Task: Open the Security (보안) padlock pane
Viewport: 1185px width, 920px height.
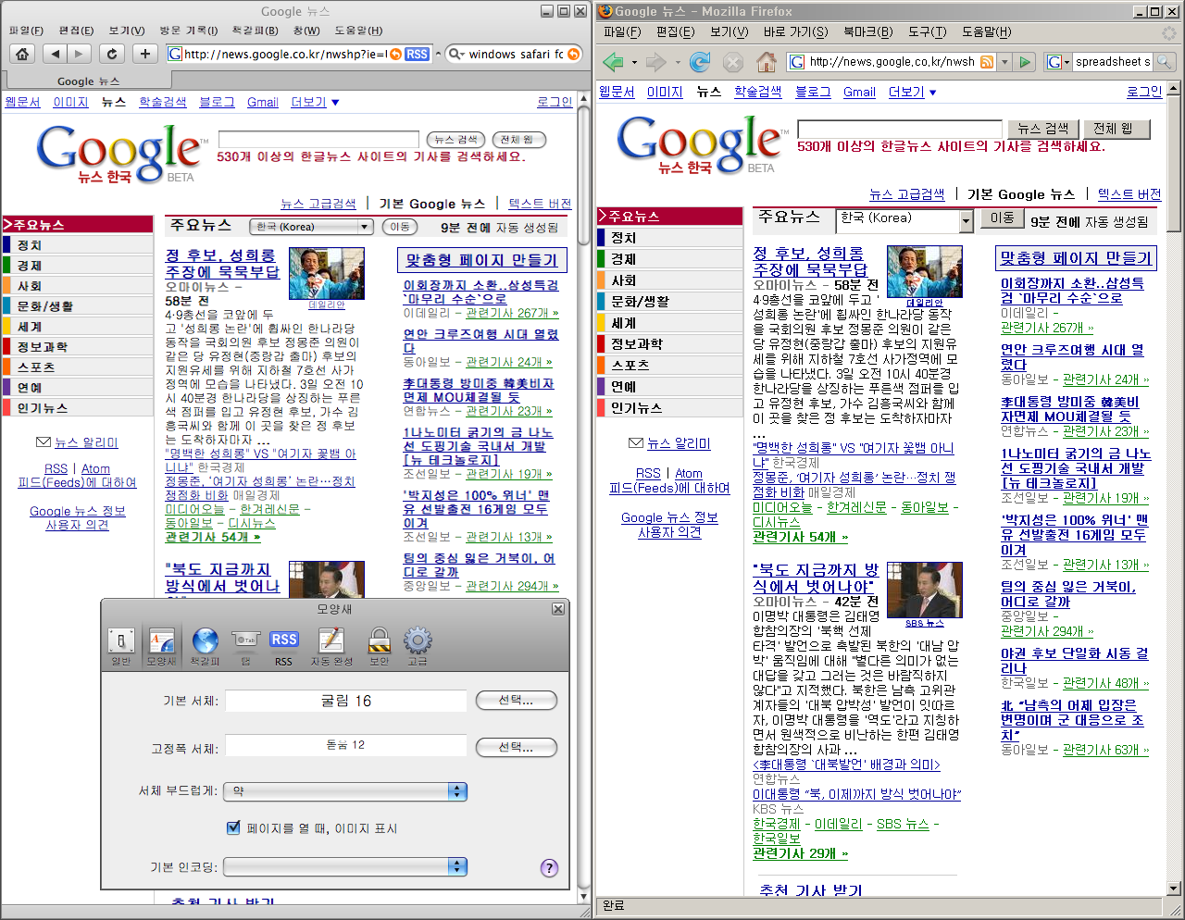Action: (x=379, y=647)
